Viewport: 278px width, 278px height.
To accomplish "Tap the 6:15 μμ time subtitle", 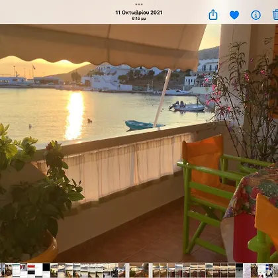I will tap(139, 19).
